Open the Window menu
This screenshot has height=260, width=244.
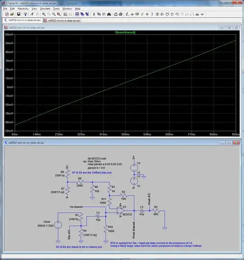67,9
